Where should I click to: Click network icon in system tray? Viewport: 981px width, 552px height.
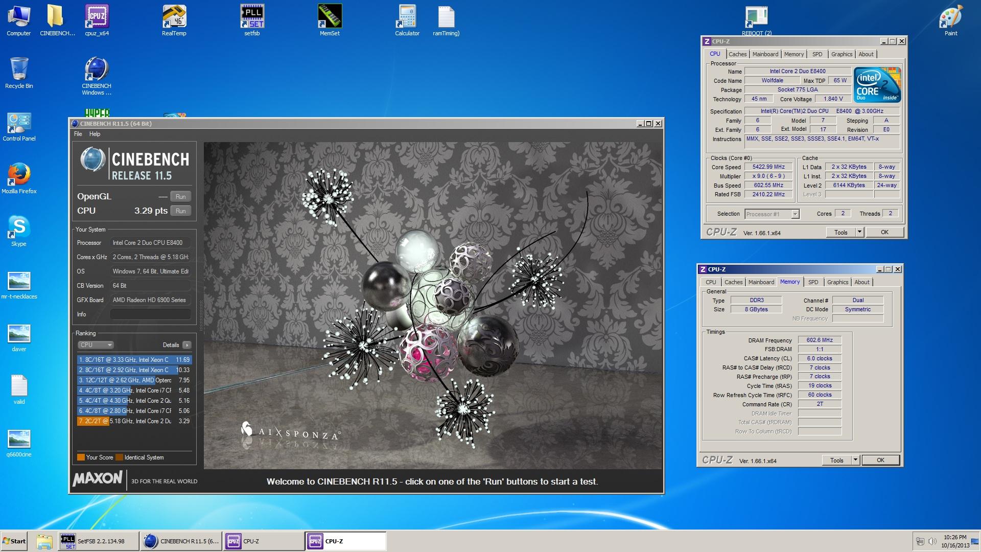tap(920, 541)
